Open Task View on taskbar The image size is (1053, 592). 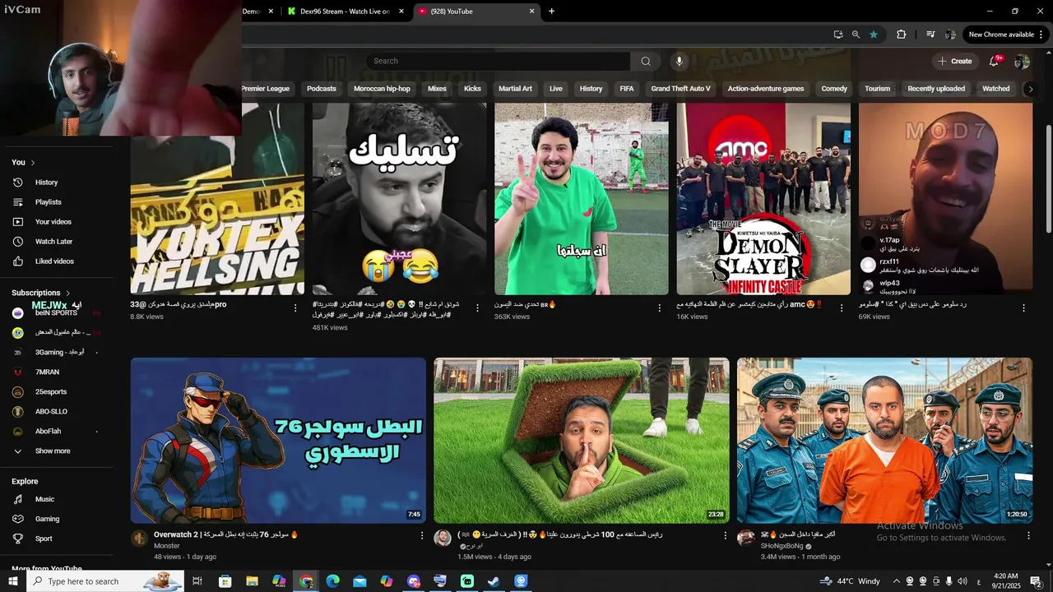197,581
